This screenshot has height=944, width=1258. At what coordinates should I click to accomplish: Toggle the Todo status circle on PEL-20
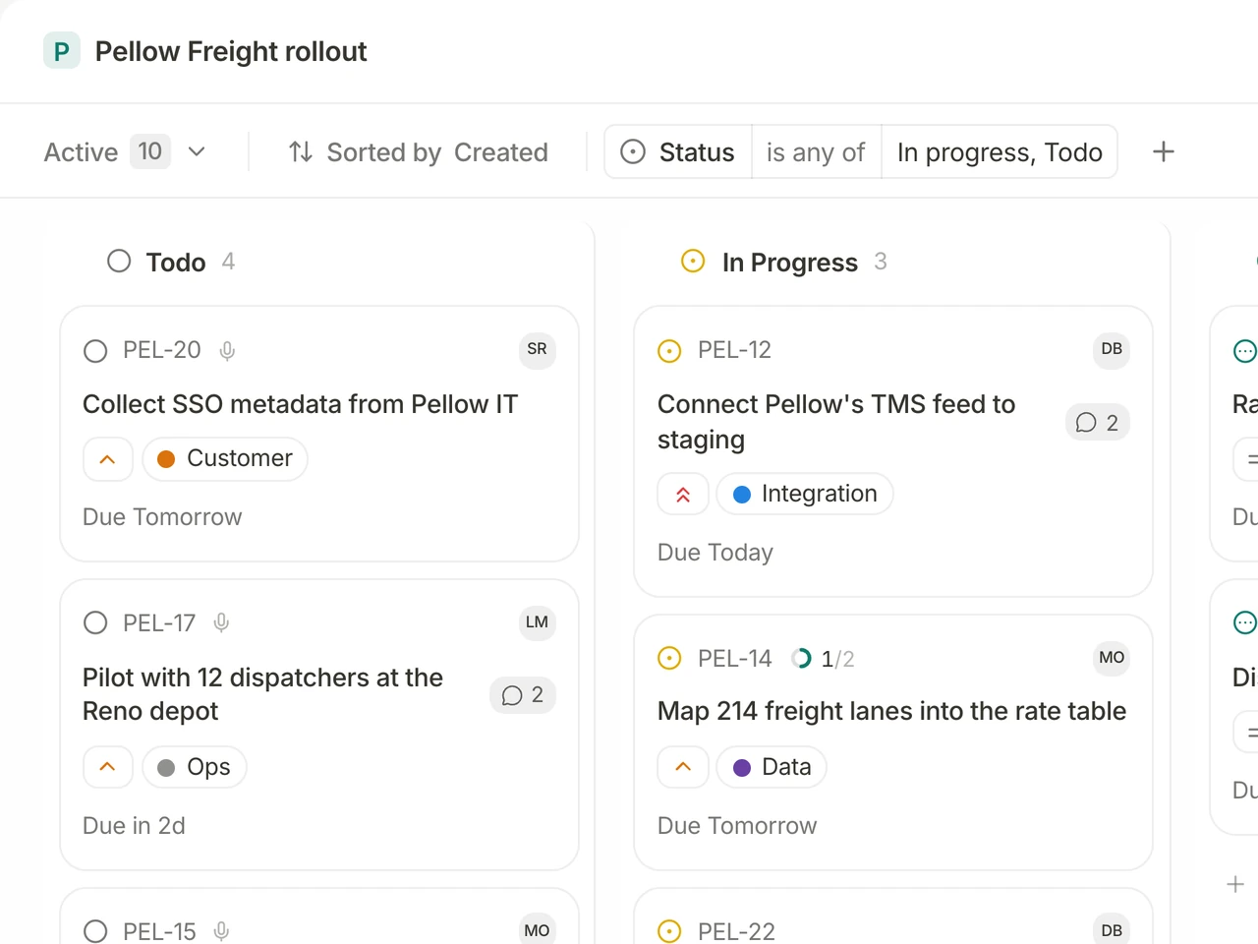tap(95, 351)
